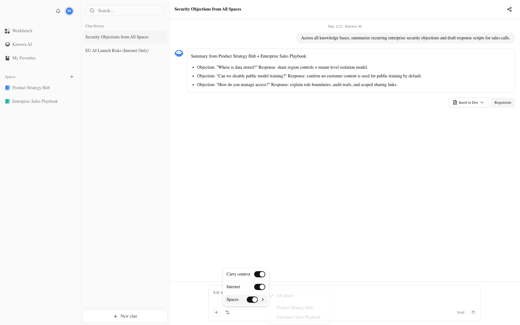520x325 pixels.
Task: Select the Knowra AI robot icon
Action: click(x=7, y=44)
